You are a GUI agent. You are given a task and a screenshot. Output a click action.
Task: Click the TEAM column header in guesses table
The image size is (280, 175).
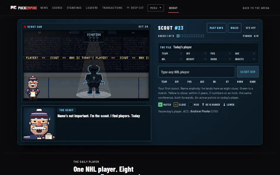[x=164, y=82]
